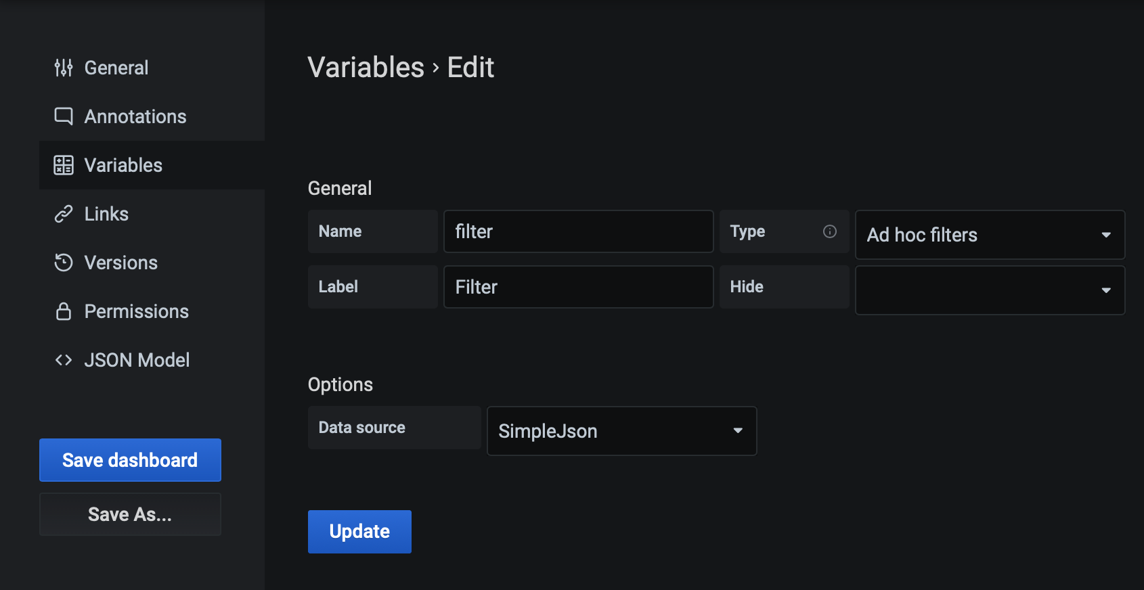
Task: Click the Versions history icon
Action: [64, 263]
